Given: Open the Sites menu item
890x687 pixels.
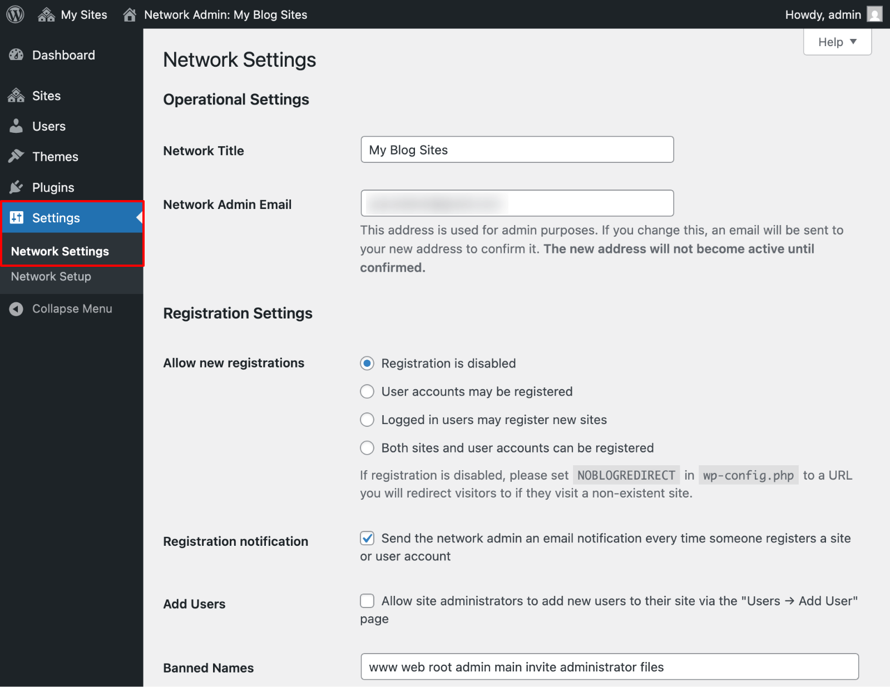Looking at the screenshot, I should [x=72, y=96].
